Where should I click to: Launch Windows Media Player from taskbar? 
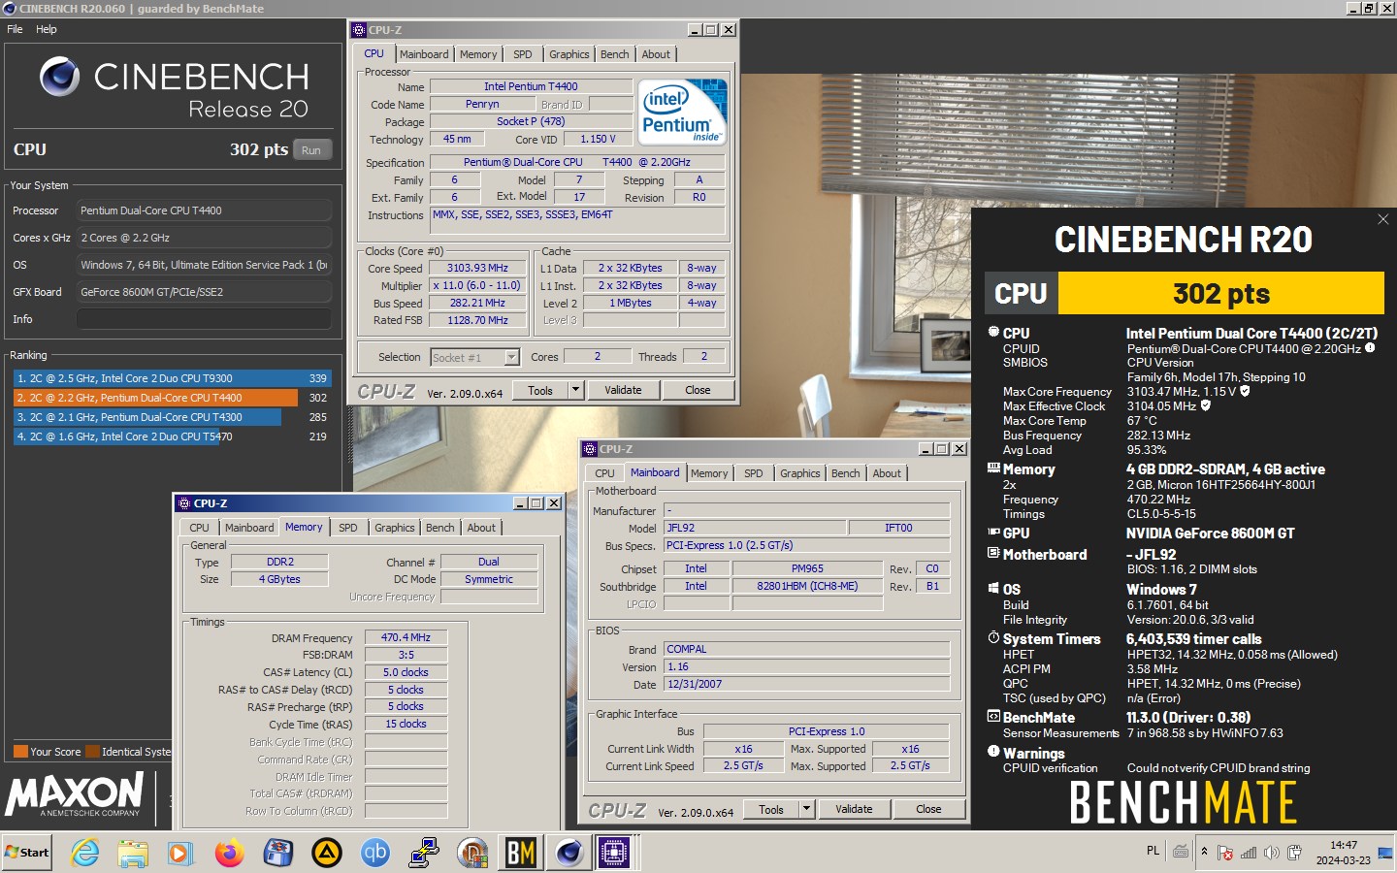180,853
